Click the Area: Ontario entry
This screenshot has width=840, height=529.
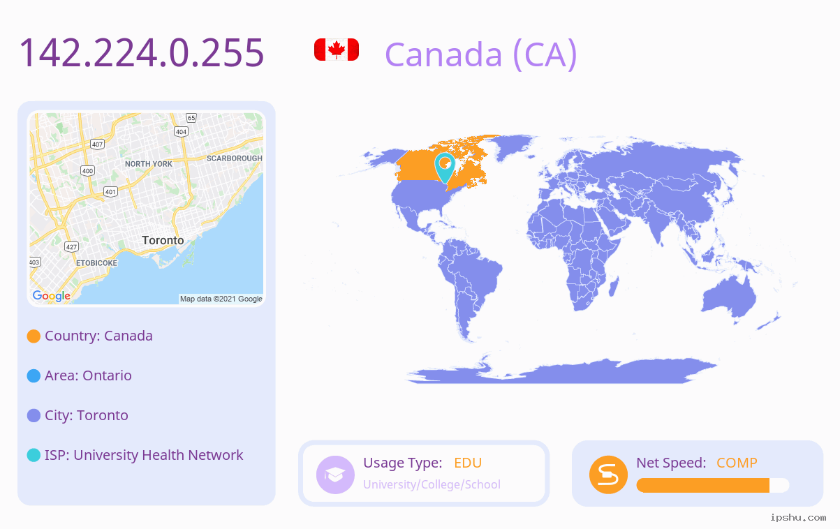88,375
